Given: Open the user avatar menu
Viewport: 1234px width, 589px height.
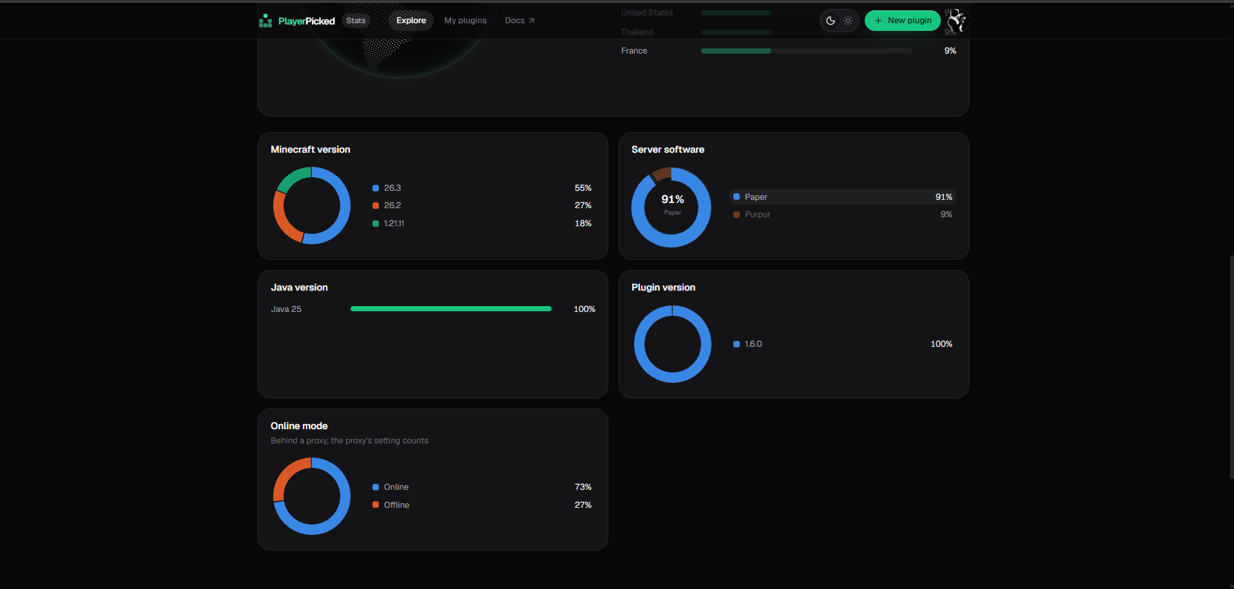Looking at the screenshot, I should pyautogui.click(x=957, y=21).
